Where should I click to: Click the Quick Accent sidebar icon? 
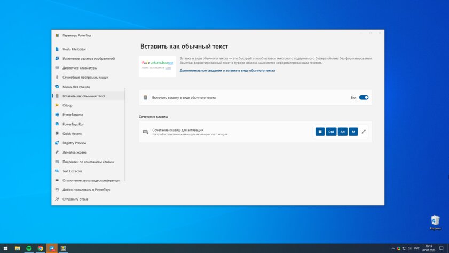click(x=57, y=133)
